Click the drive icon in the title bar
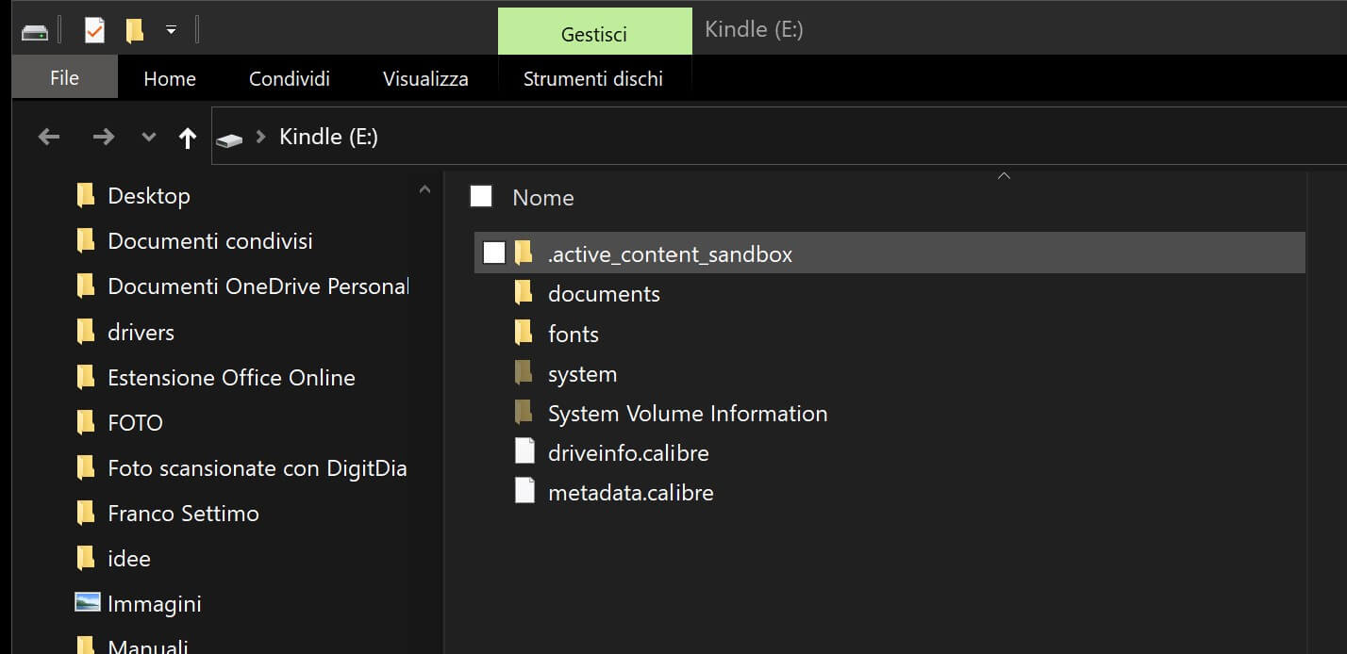This screenshot has height=654, width=1347. point(35,31)
